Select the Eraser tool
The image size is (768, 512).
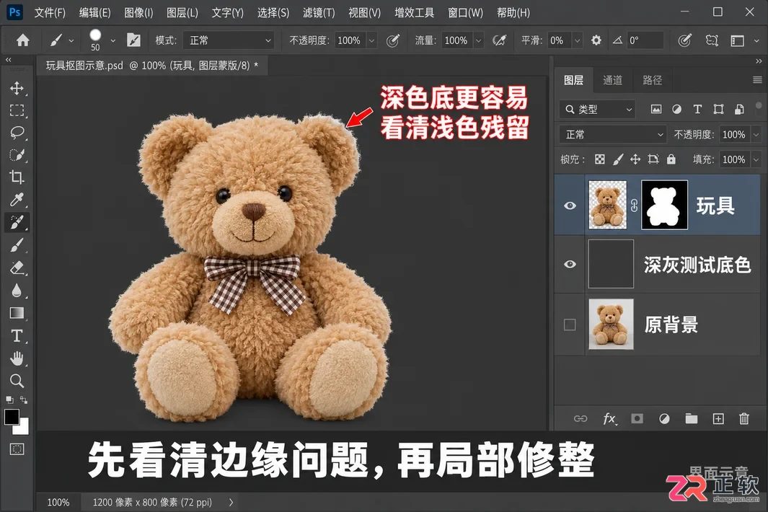[x=17, y=268]
